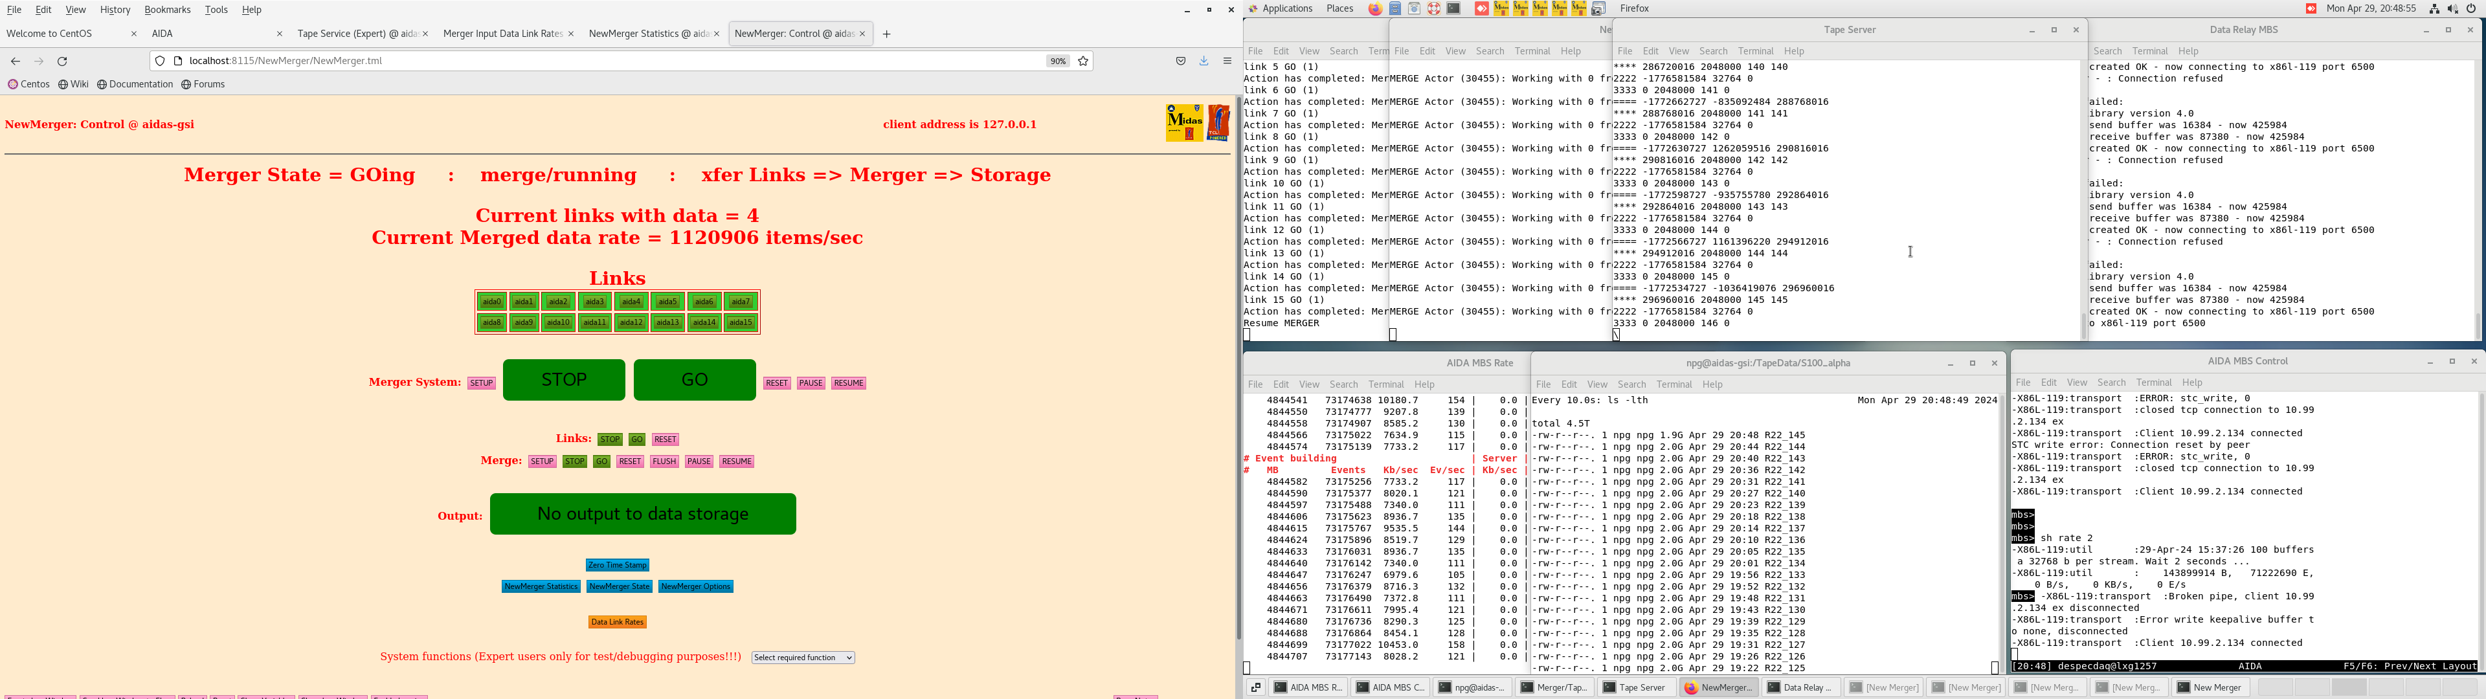Click Merger System PAUSE button
This screenshot has width=2486, height=699.
pos(811,383)
